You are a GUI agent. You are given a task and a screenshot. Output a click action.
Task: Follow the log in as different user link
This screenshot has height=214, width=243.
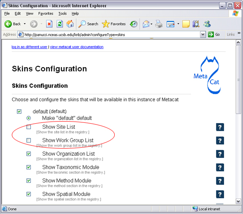pos(30,47)
